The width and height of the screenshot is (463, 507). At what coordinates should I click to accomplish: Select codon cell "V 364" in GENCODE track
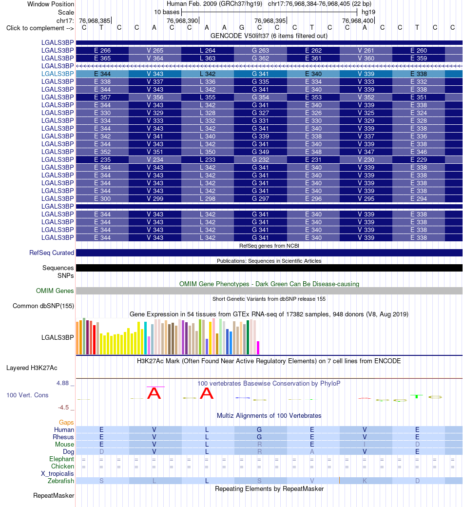(155, 58)
